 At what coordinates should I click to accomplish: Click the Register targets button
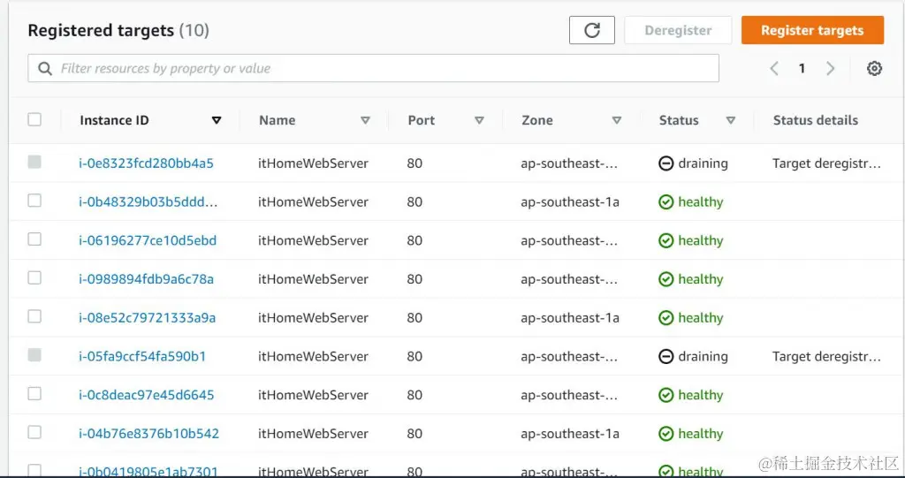813,30
